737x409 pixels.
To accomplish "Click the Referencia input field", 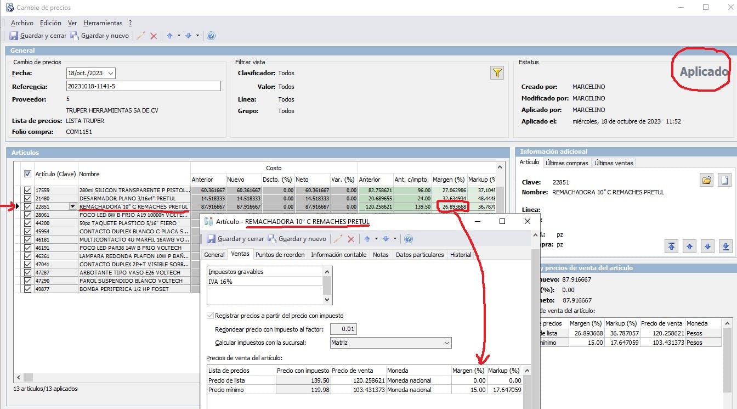I will pyautogui.click(x=143, y=86).
